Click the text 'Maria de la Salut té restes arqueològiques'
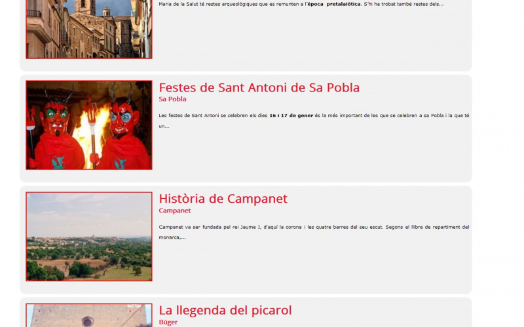The image size is (524, 327). pyautogui.click(x=208, y=5)
